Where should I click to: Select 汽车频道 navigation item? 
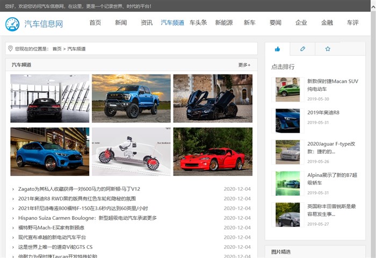(x=172, y=23)
